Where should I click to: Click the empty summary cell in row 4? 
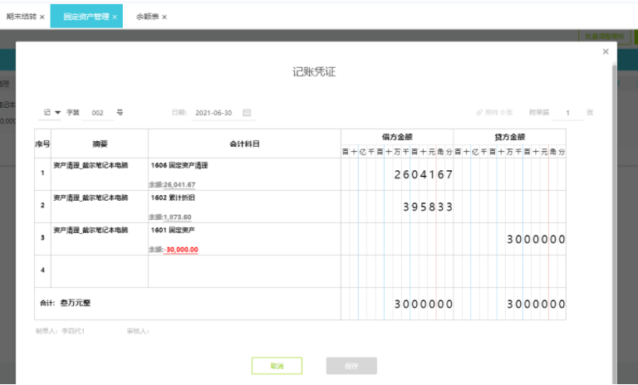point(100,271)
